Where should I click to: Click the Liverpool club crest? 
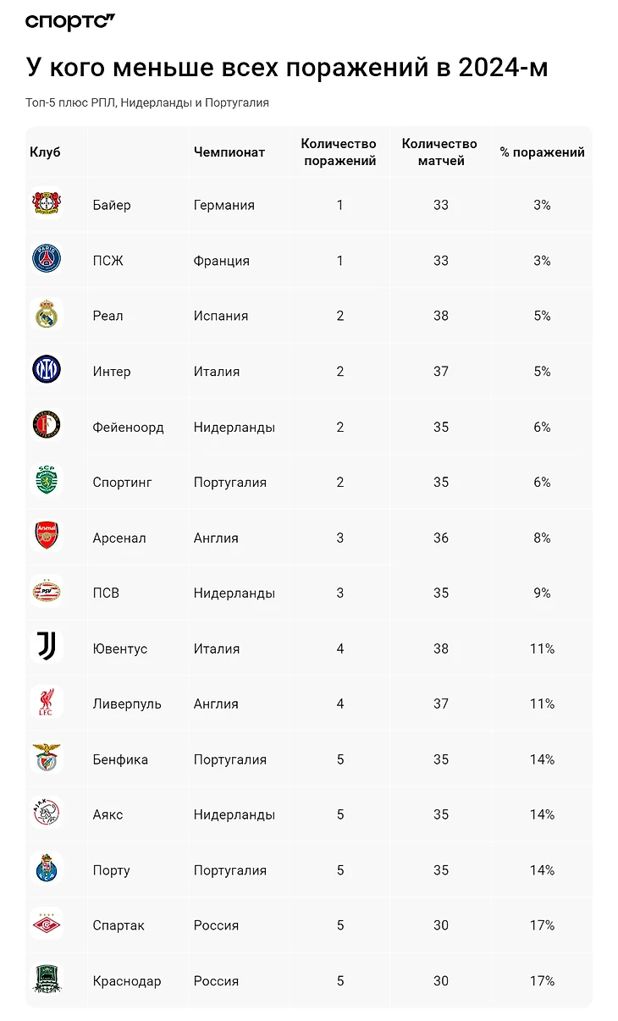pos(47,704)
